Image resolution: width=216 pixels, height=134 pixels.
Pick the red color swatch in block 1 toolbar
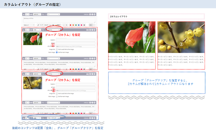70,25
